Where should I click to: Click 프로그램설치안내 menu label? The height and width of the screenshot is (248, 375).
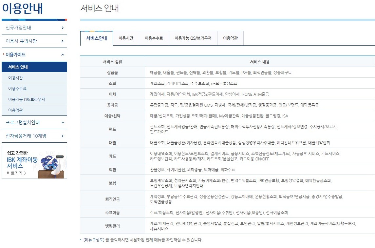(23, 122)
